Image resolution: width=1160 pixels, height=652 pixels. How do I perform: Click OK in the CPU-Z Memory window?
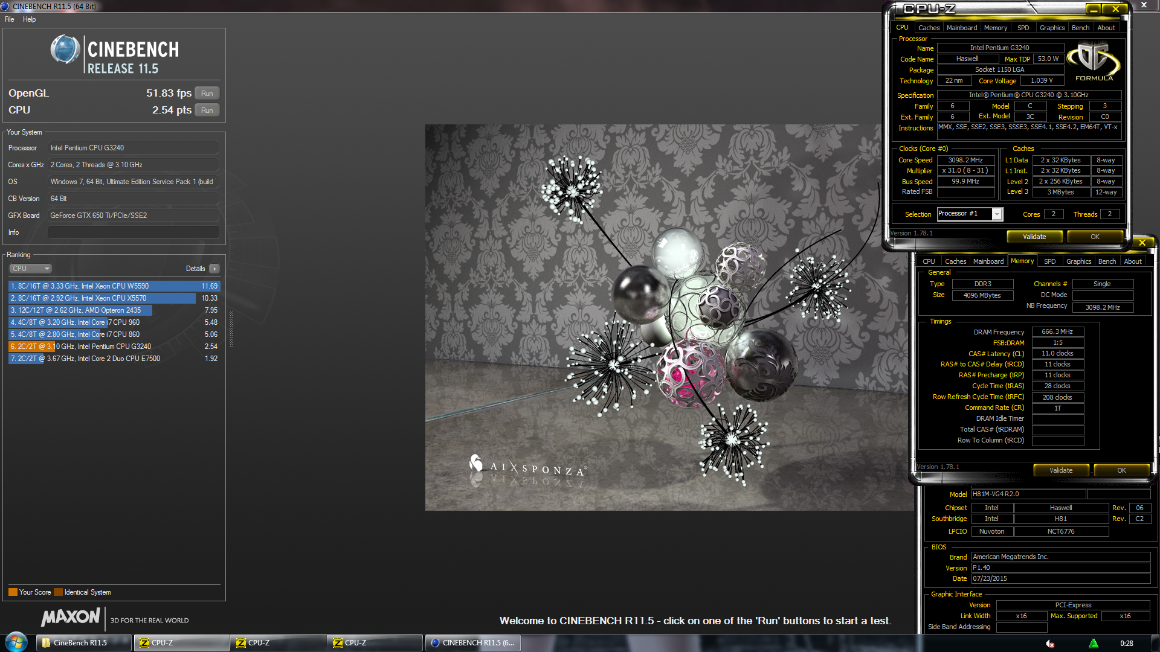(x=1121, y=470)
